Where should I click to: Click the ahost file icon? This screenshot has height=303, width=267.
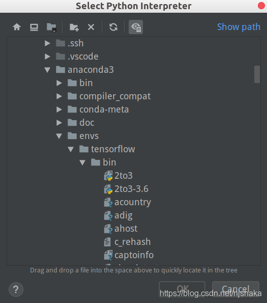point(108,229)
